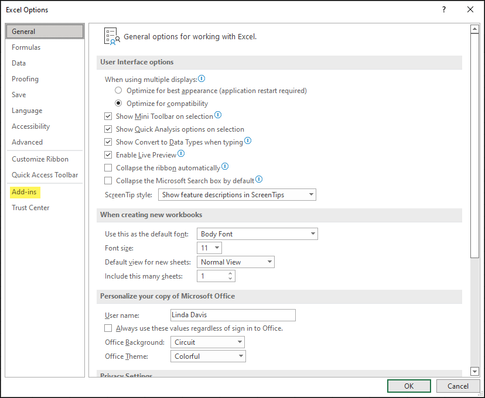Click info icon beside Convert to Data Types

tap(248, 140)
